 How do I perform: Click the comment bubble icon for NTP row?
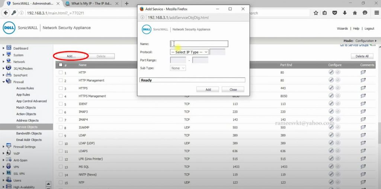click(x=363, y=182)
